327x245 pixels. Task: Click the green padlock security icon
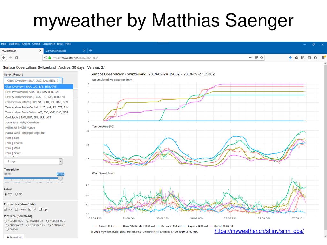tap(49, 58)
